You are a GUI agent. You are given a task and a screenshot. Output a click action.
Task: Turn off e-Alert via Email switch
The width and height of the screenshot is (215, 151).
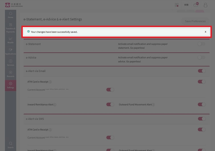coord(202,71)
